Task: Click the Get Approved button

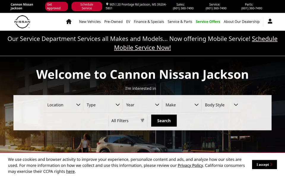Action: click(x=56, y=6)
